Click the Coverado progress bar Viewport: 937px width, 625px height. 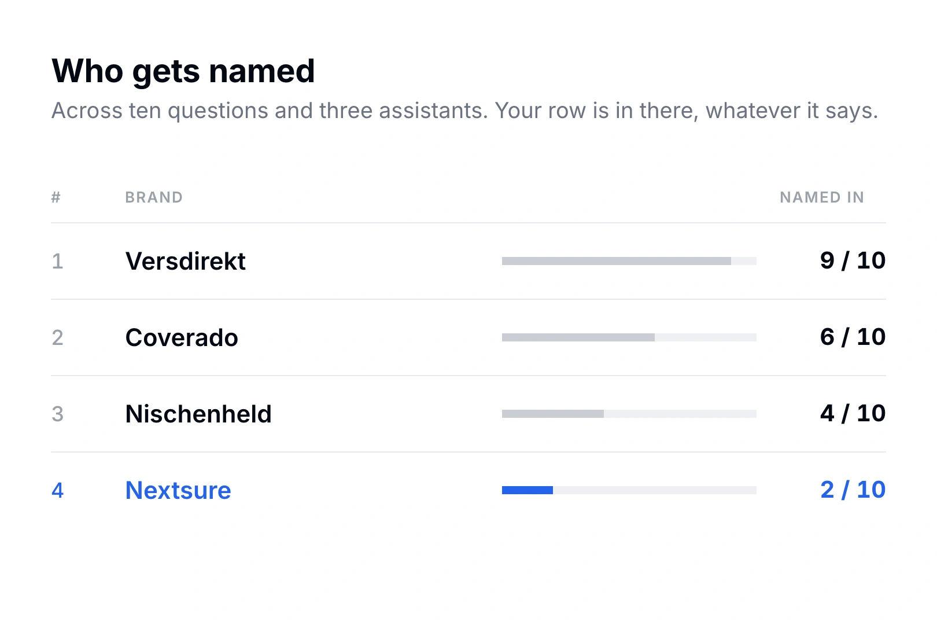coord(629,337)
